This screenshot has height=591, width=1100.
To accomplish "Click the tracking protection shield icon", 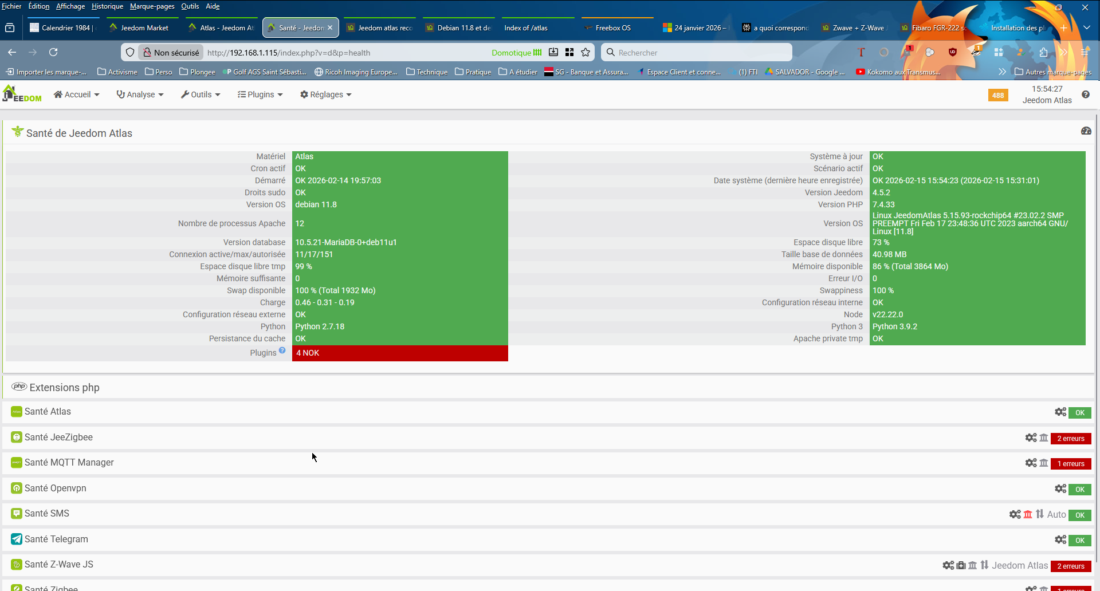I will 130,52.
